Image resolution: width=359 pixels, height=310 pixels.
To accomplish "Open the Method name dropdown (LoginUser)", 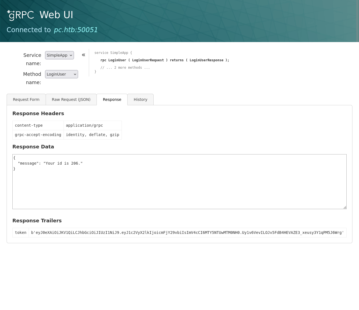I will pyautogui.click(x=62, y=74).
